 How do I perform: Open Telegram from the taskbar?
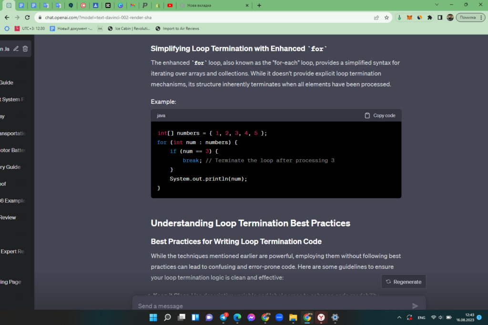pyautogui.click(x=224, y=317)
